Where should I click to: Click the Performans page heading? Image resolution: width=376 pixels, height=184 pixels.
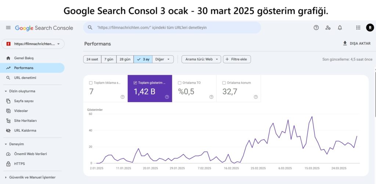[x=98, y=44]
